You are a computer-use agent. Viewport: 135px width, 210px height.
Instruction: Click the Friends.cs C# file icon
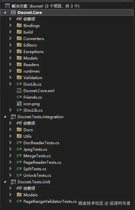pos(19,97)
